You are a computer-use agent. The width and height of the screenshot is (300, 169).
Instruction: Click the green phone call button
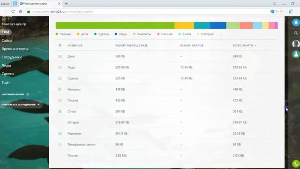pyautogui.click(x=296, y=164)
